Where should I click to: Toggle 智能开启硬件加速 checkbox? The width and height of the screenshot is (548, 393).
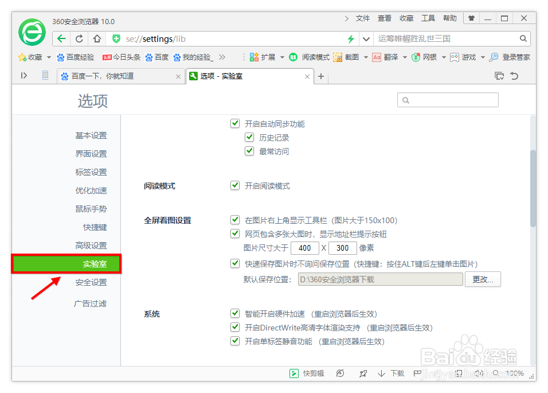pyautogui.click(x=235, y=313)
